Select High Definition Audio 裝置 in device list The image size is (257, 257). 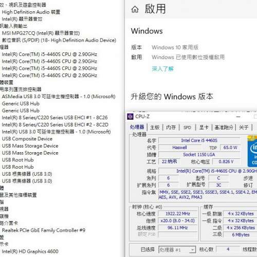click(x=31, y=12)
